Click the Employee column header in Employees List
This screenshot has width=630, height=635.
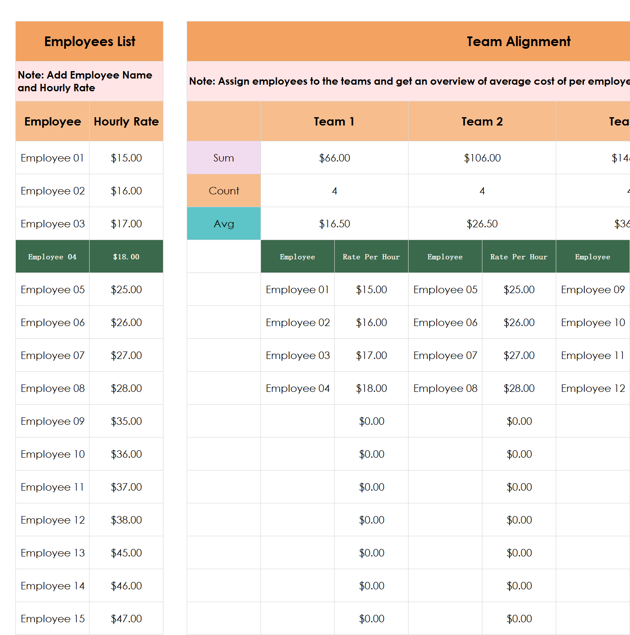coord(53,122)
